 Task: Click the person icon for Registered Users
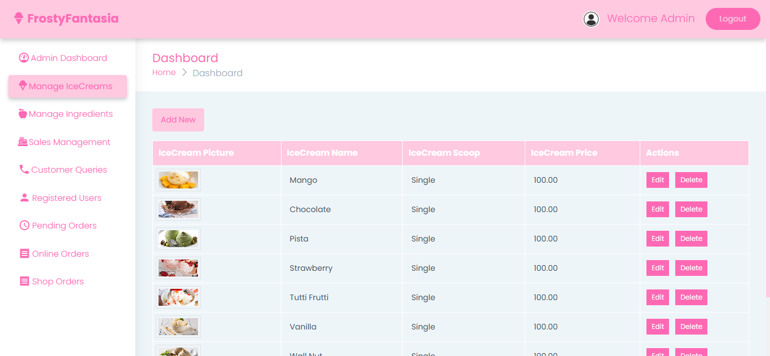click(x=24, y=198)
